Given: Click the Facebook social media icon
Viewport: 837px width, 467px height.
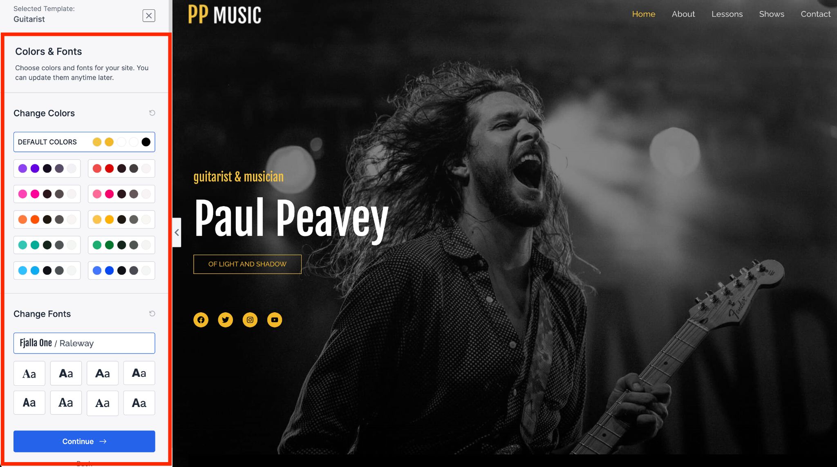Looking at the screenshot, I should coord(201,319).
